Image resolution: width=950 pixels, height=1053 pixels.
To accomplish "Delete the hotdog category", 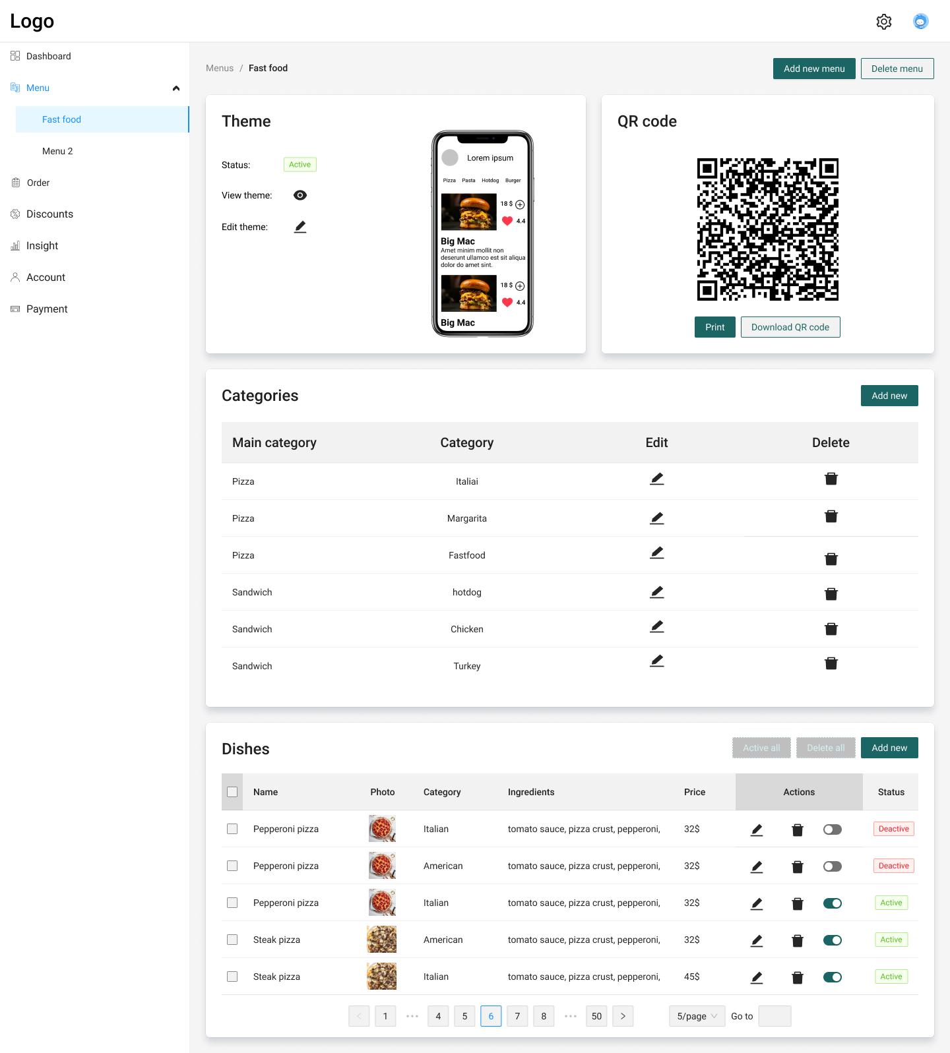I will coord(831,594).
